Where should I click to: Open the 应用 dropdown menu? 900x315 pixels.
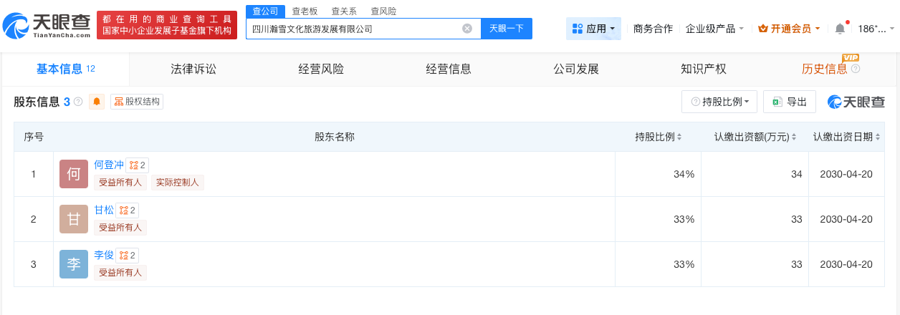[593, 29]
